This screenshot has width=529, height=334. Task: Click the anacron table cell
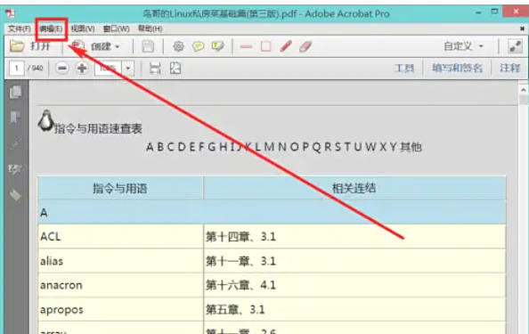[120, 285]
